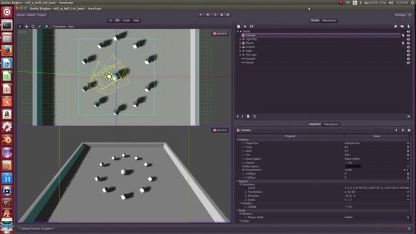Click the Stop button in top toolbar
The width and height of the screenshot is (416, 234).
pyautogui.click(x=208, y=15)
